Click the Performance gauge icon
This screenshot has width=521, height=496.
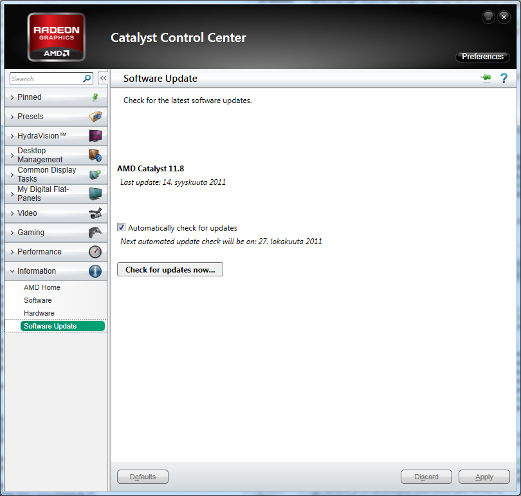pyautogui.click(x=95, y=251)
